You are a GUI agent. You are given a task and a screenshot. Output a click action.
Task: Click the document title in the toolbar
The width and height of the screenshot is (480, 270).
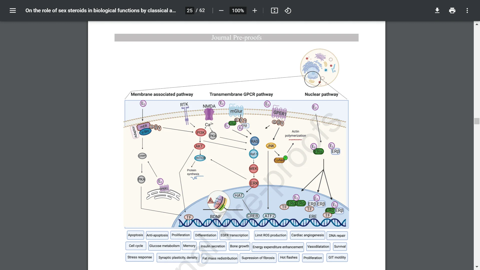click(x=100, y=10)
